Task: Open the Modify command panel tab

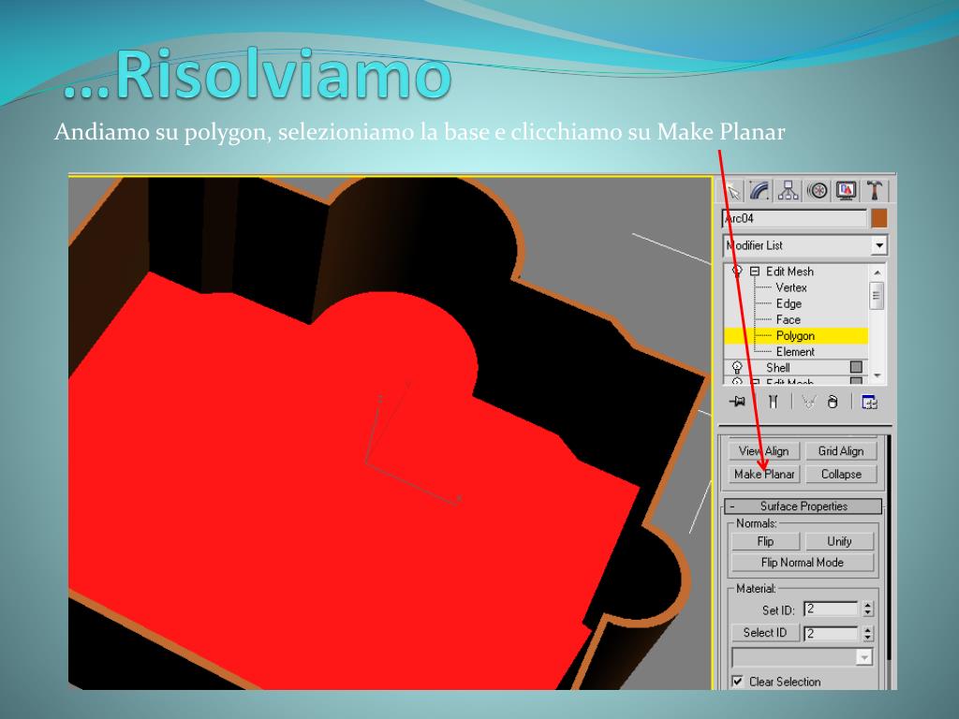Action: point(760,191)
